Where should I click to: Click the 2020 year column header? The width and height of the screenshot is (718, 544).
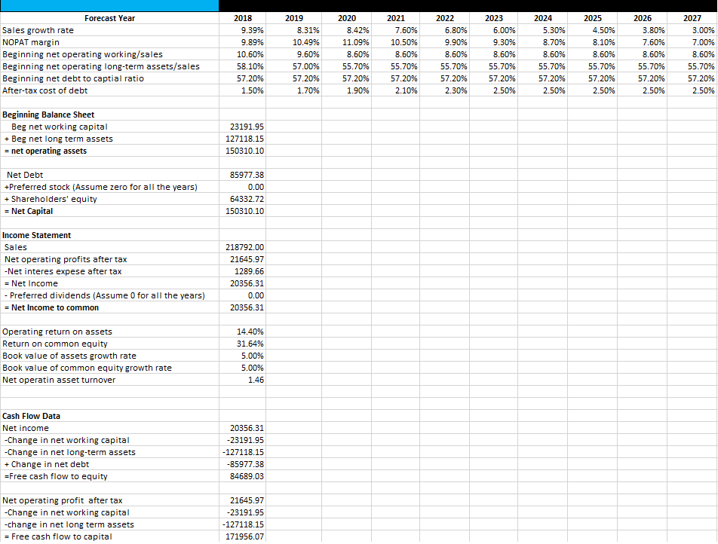[347, 18]
